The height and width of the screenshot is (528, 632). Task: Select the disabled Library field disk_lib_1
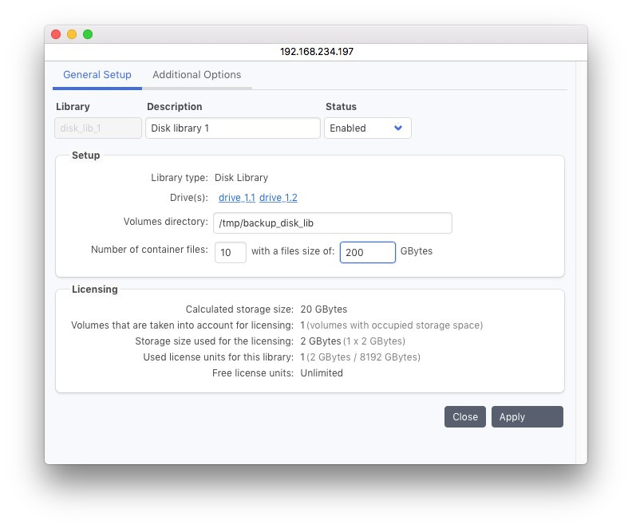97,128
